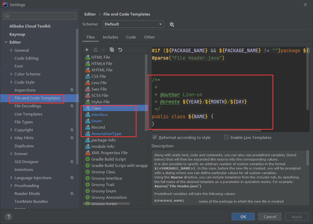
Task: Switch to the Code tab
Action: pyautogui.click(x=131, y=37)
